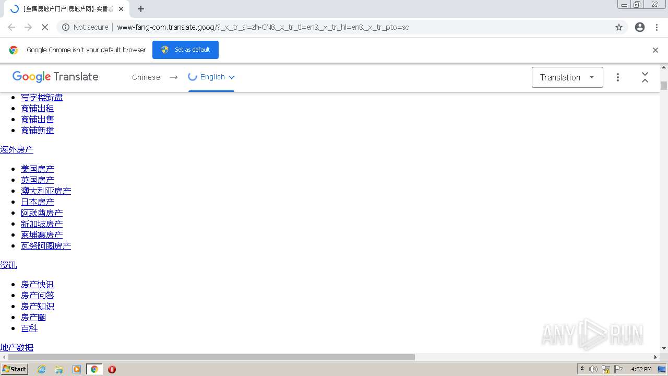
Task: Open the English target language dropdown
Action: tap(211, 77)
